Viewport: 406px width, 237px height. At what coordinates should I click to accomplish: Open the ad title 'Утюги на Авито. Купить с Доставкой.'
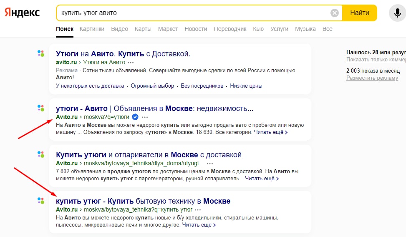click(123, 53)
